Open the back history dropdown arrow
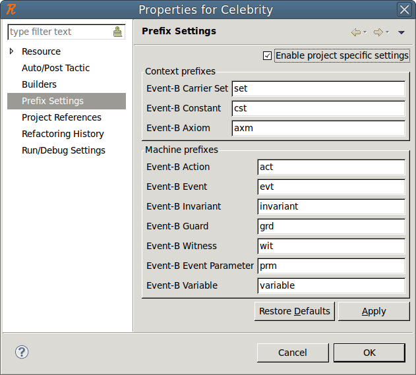 [x=365, y=32]
